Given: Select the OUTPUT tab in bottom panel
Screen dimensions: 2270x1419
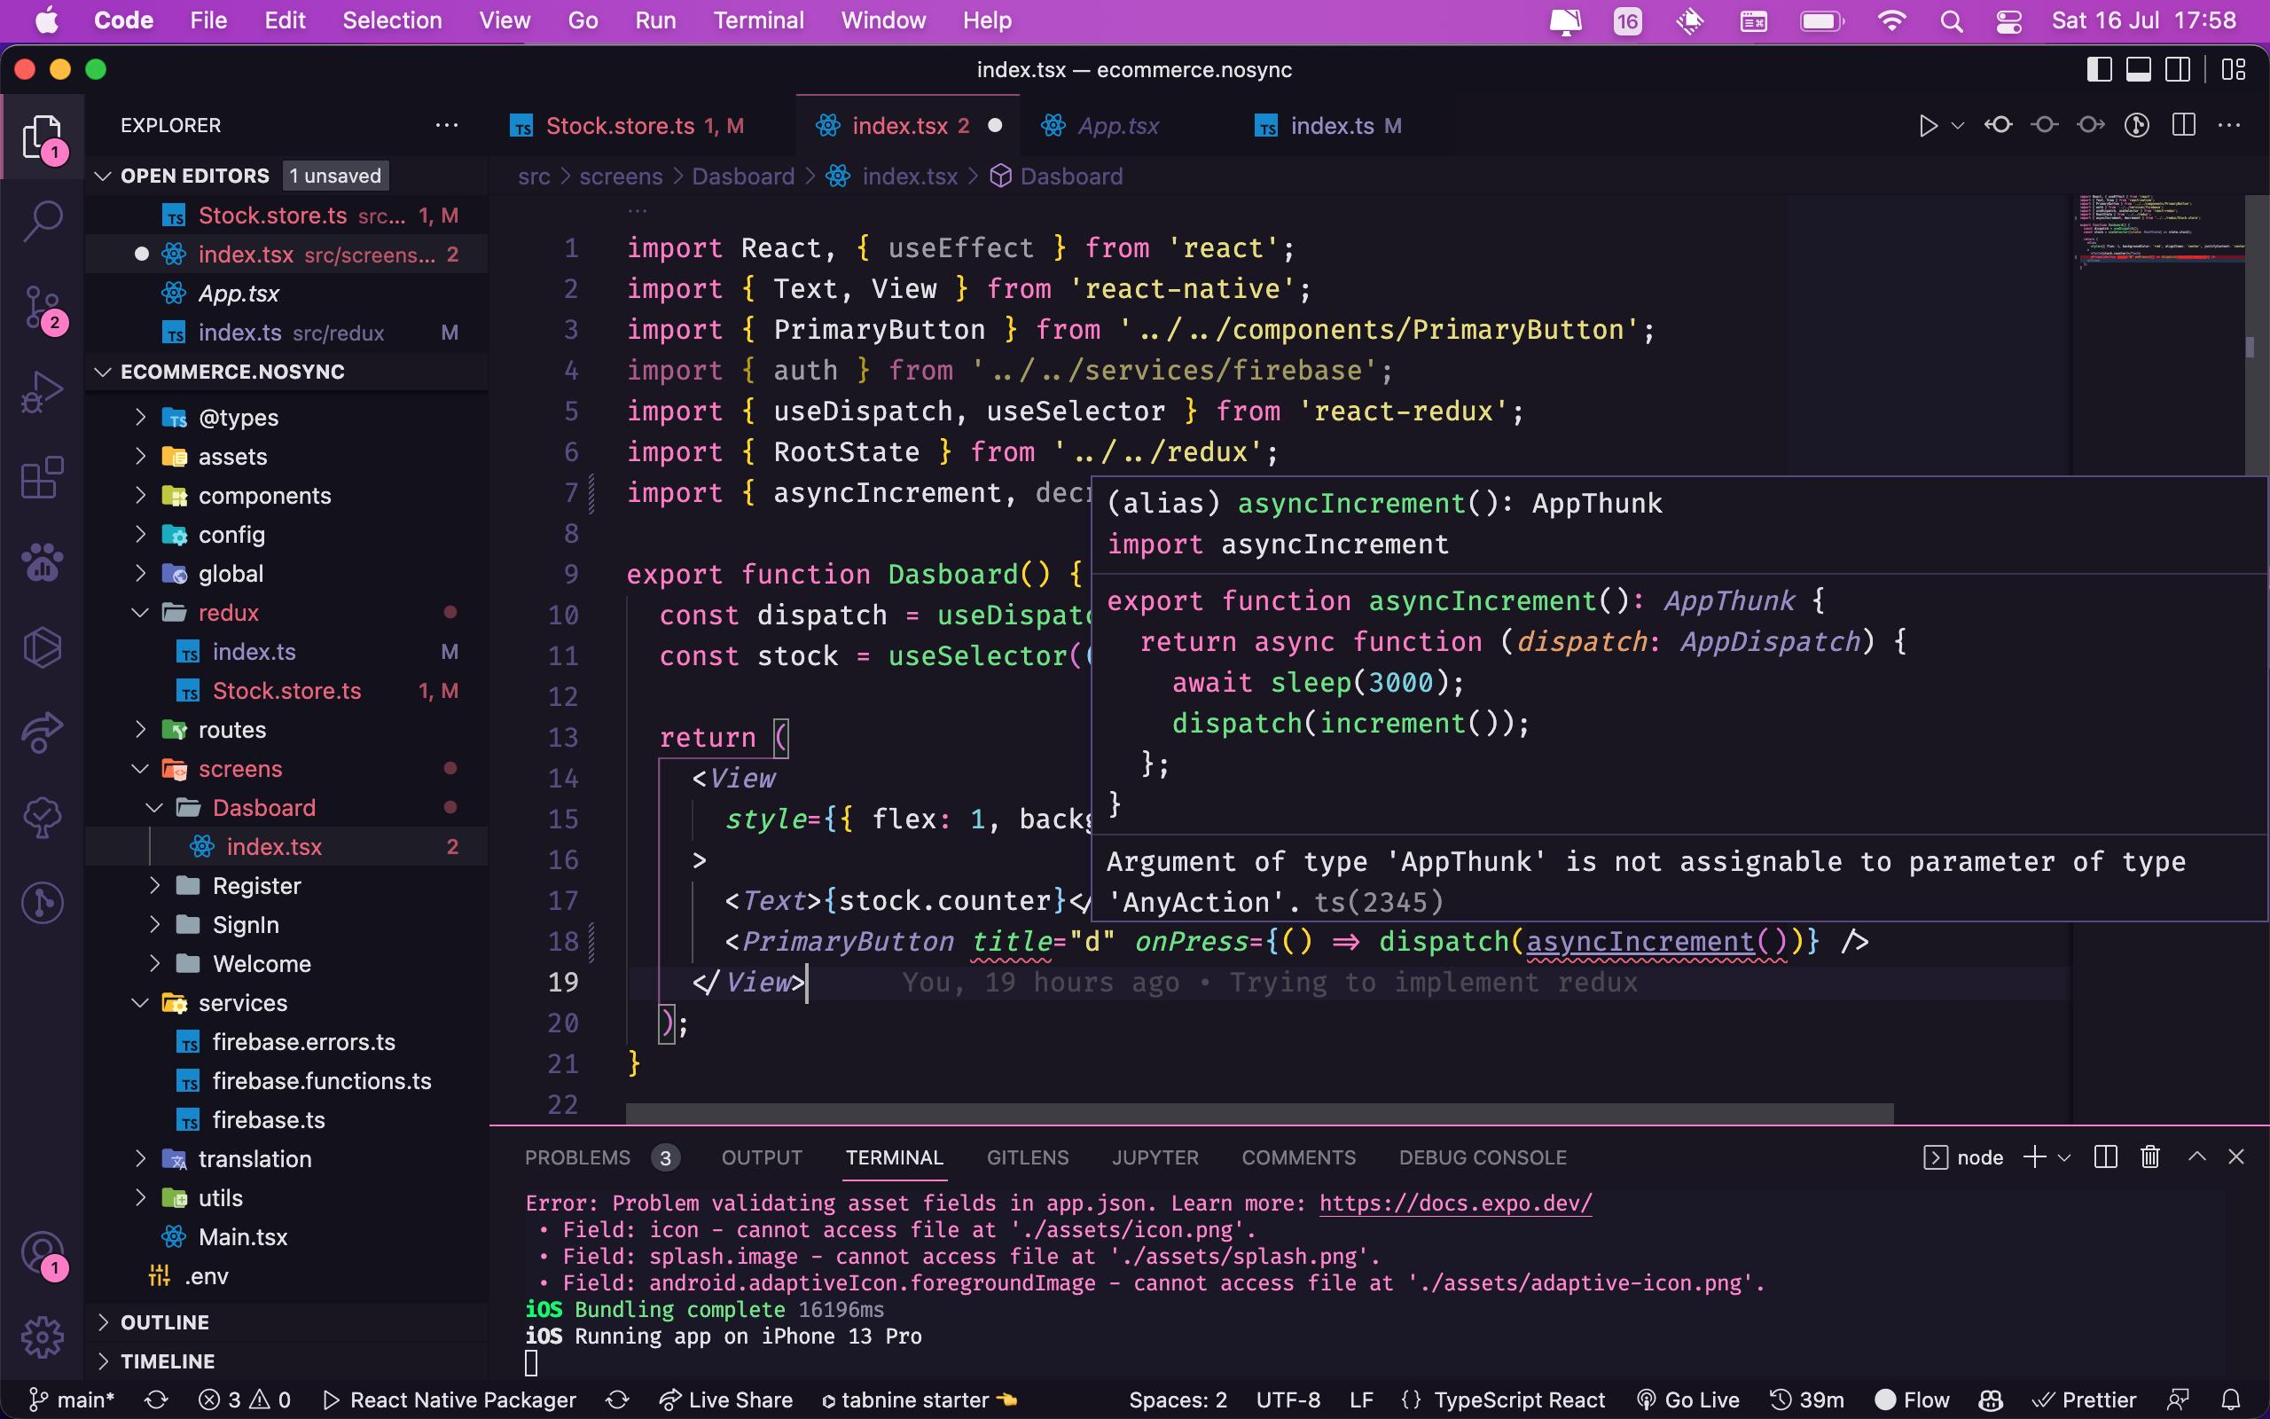Looking at the screenshot, I should pyautogui.click(x=762, y=1157).
